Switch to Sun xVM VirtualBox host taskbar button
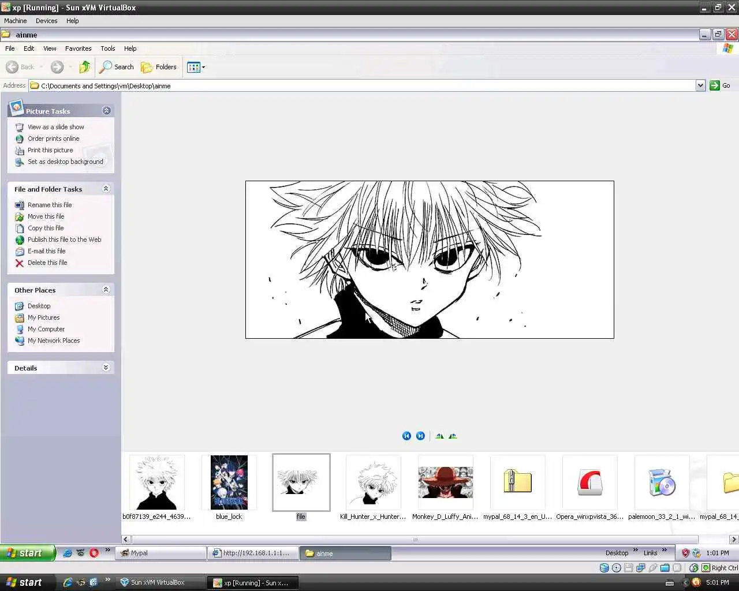This screenshot has height=591, width=739. click(162, 582)
